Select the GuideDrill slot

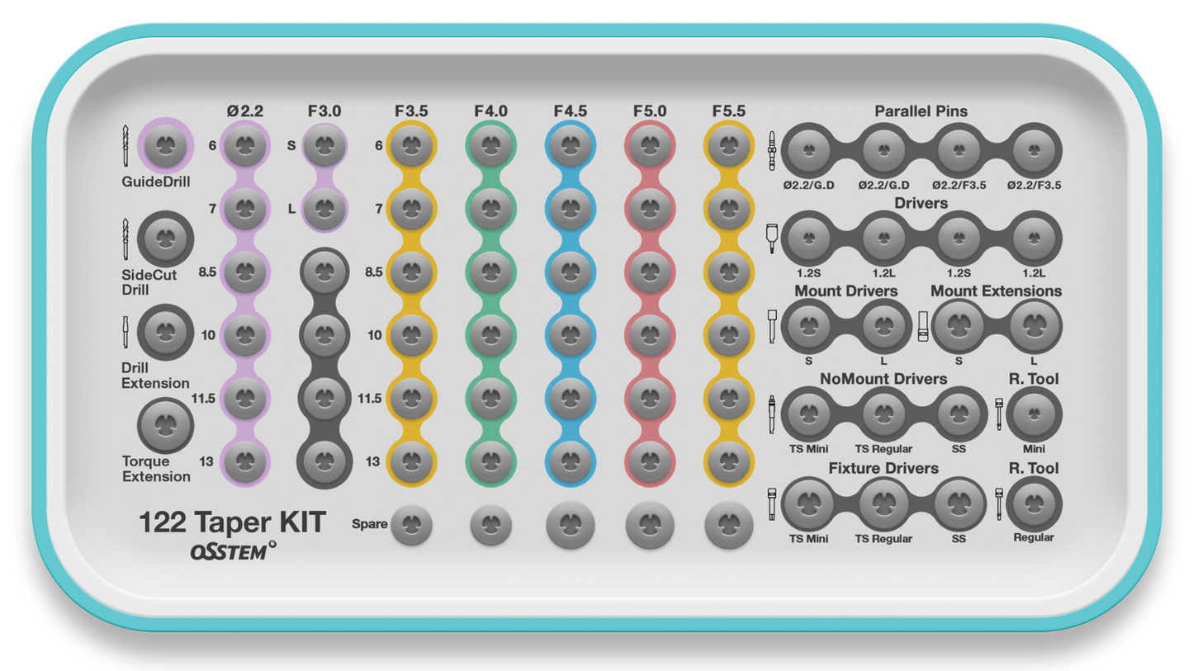[165, 147]
